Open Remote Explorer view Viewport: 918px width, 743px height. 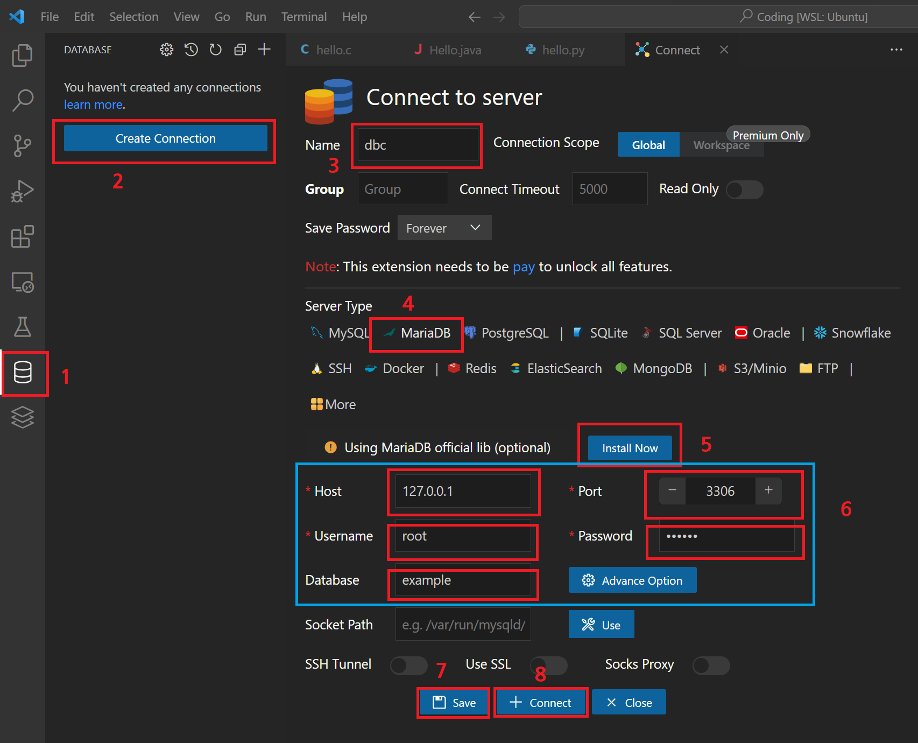22,282
